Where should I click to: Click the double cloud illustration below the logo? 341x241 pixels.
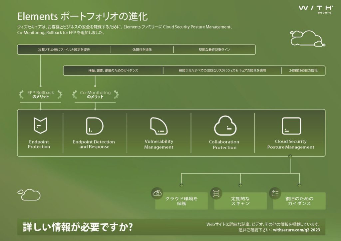point(307,38)
